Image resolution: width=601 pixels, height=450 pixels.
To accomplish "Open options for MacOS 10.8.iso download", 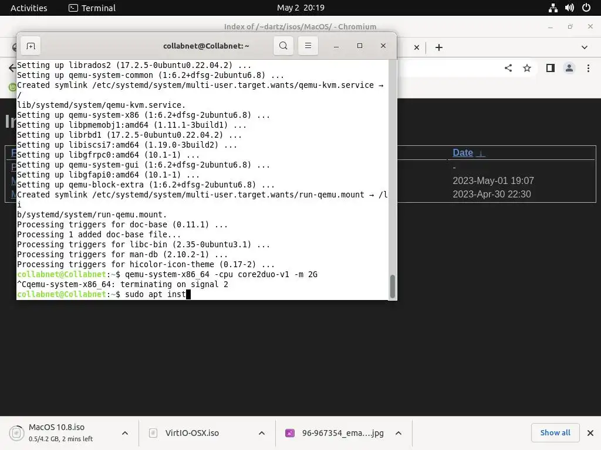I will [125, 433].
